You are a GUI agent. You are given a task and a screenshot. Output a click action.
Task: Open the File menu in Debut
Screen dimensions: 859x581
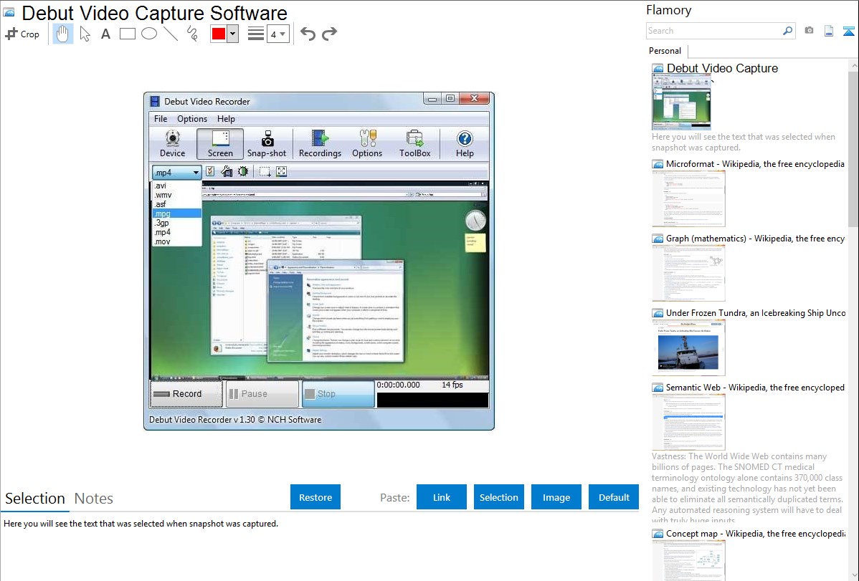coord(161,119)
